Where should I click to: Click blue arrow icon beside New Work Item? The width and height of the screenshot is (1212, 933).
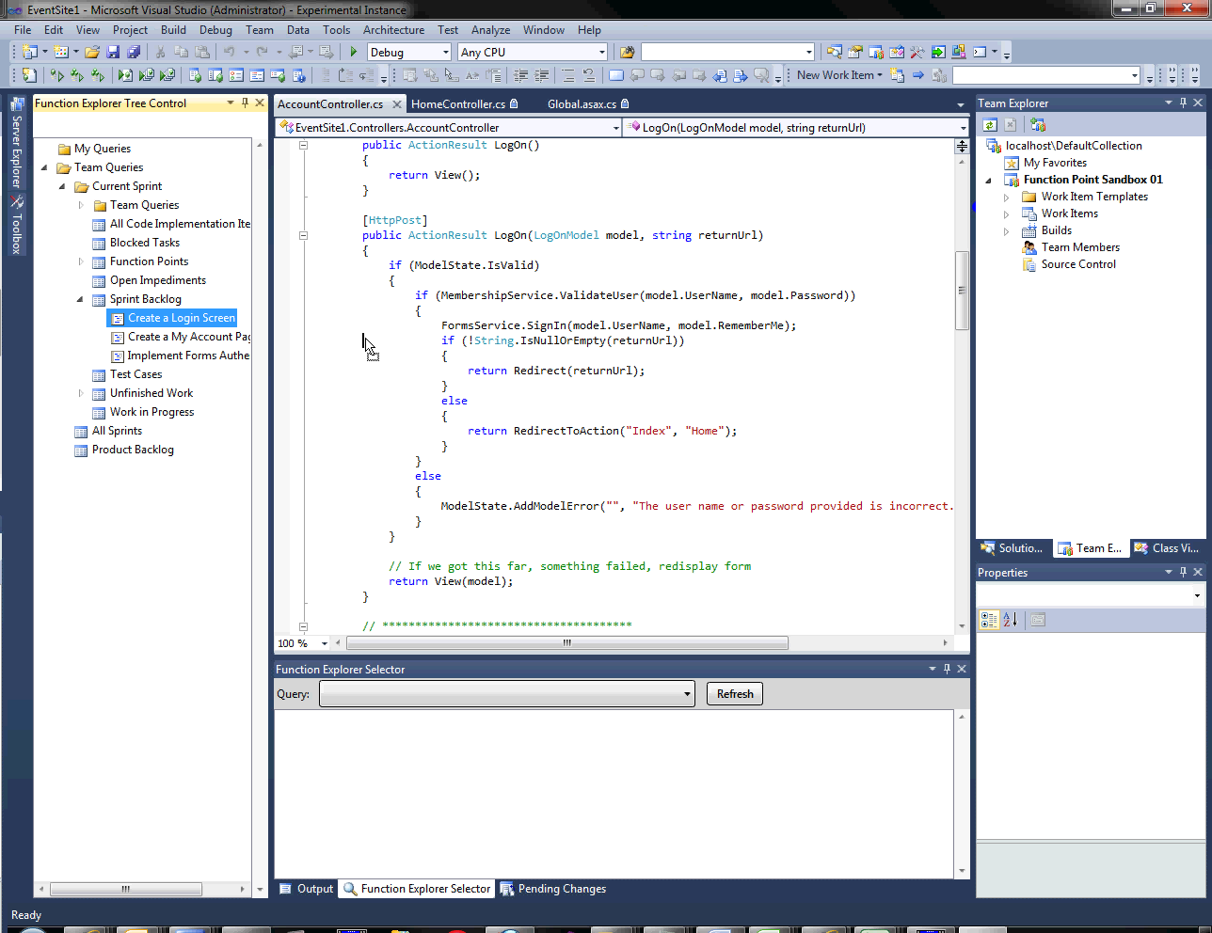pos(918,75)
